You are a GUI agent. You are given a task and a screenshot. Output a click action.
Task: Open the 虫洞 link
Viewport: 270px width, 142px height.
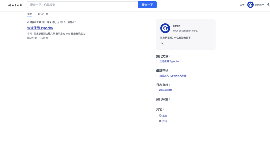(165, 116)
